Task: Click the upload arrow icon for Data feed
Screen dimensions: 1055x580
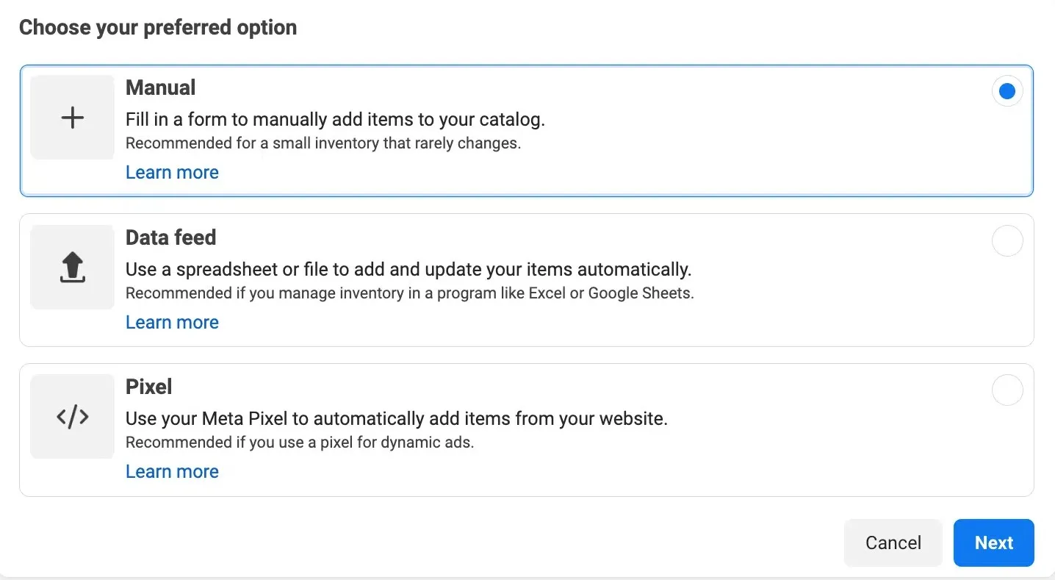Action: pos(71,267)
